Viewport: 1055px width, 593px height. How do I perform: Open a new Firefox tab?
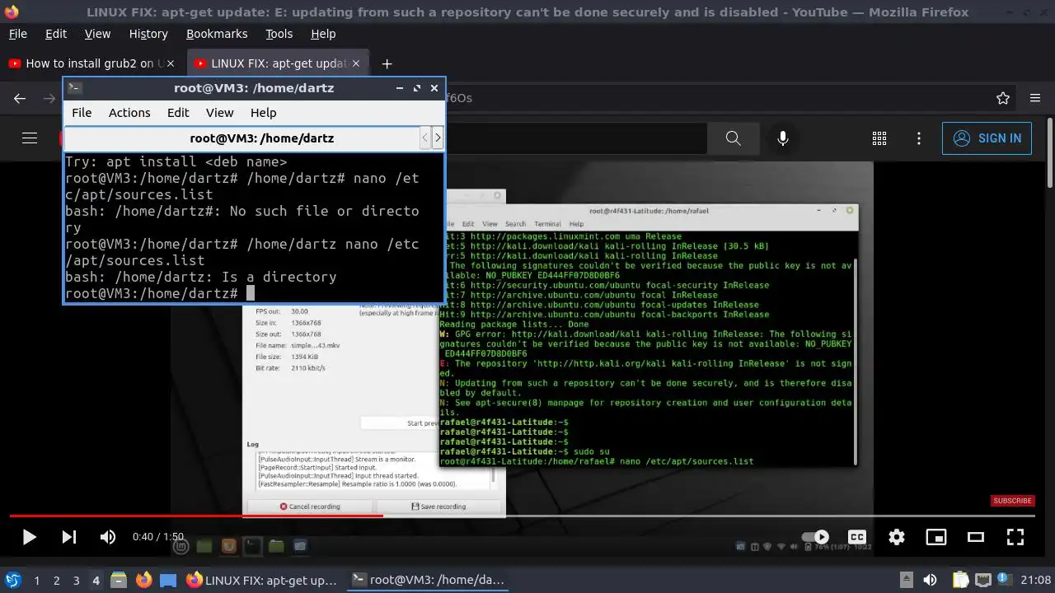[x=387, y=63]
